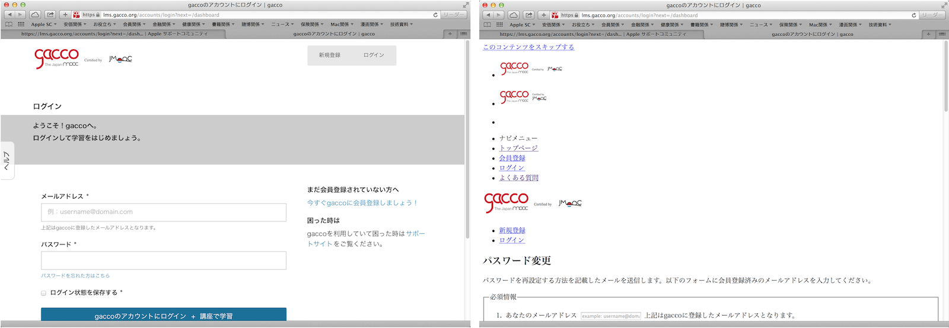Open iCloud Tabs in right Safari window
The width and height of the screenshot is (949, 328).
point(514,15)
